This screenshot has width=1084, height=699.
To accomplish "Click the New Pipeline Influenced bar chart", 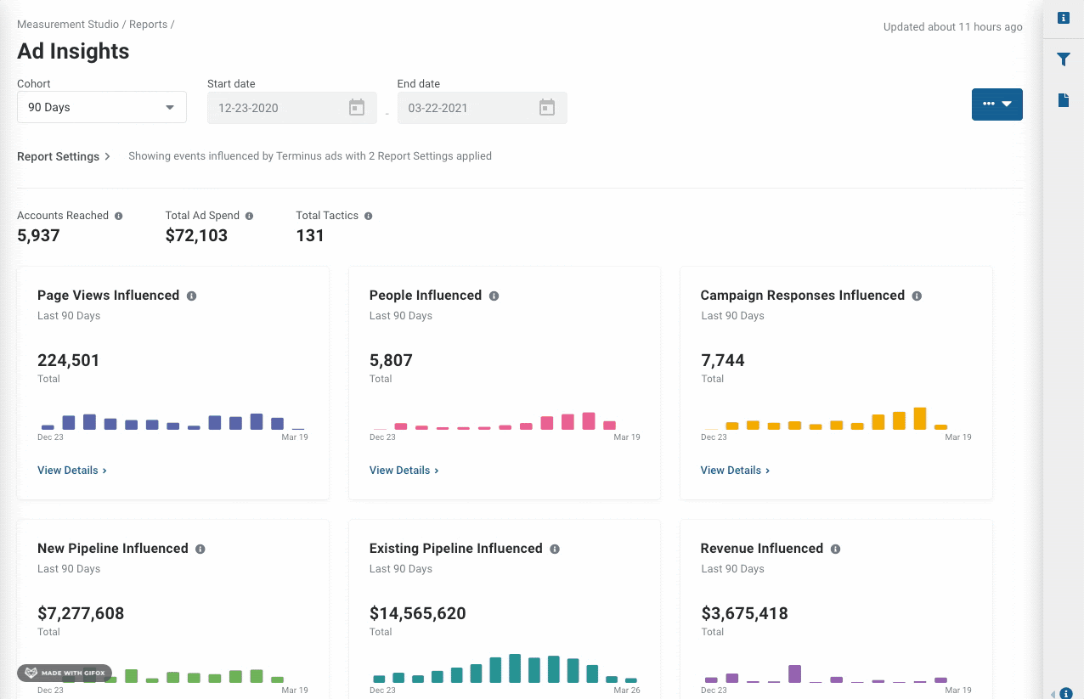I will click(173, 676).
